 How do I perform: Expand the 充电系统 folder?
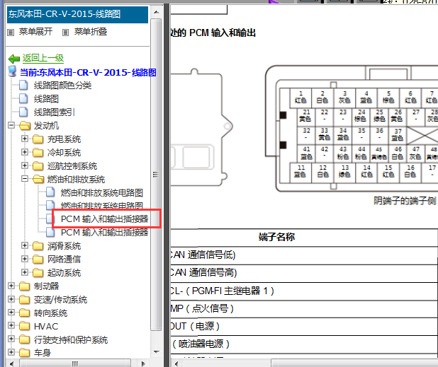(x=25, y=139)
